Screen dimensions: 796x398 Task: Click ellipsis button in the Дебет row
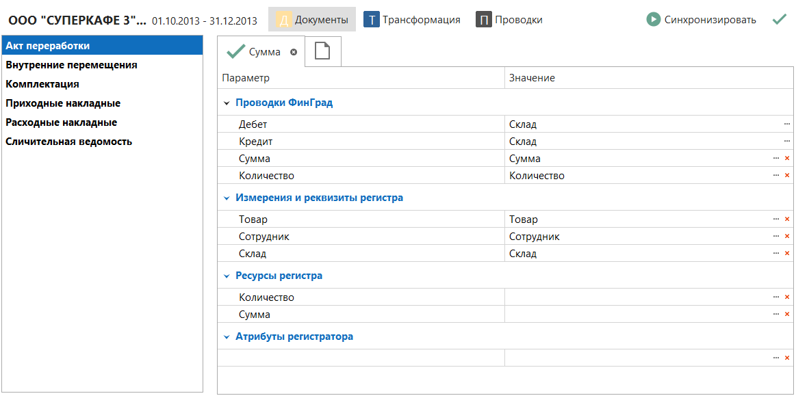point(786,124)
